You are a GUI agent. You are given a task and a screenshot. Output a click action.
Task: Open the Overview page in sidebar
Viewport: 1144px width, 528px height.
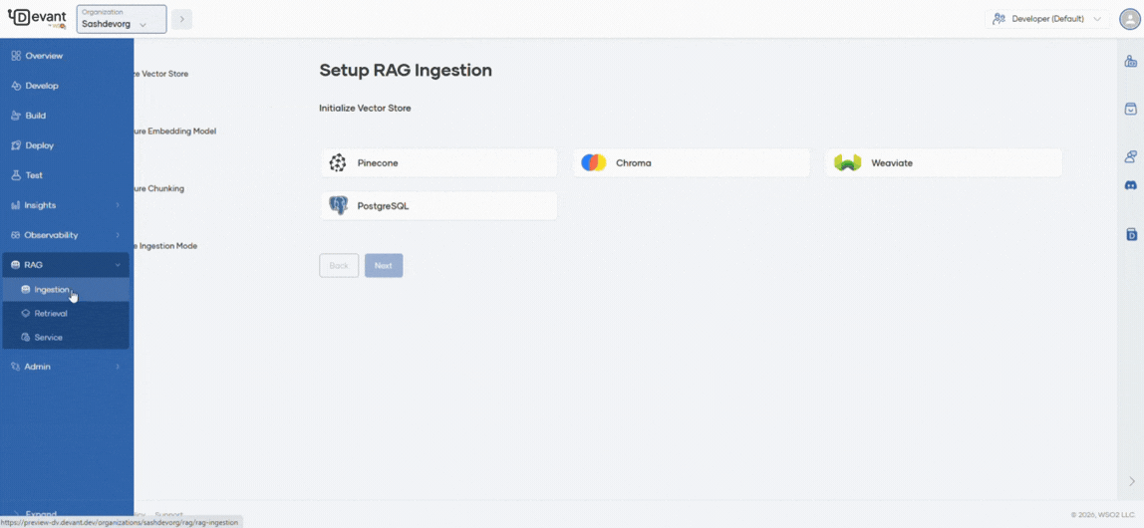pos(44,56)
